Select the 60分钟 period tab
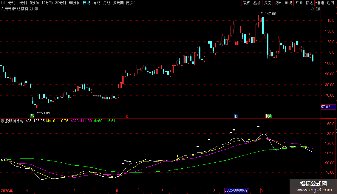Image resolution: width=337 pixels, height=194 pixels. (x=74, y=3)
